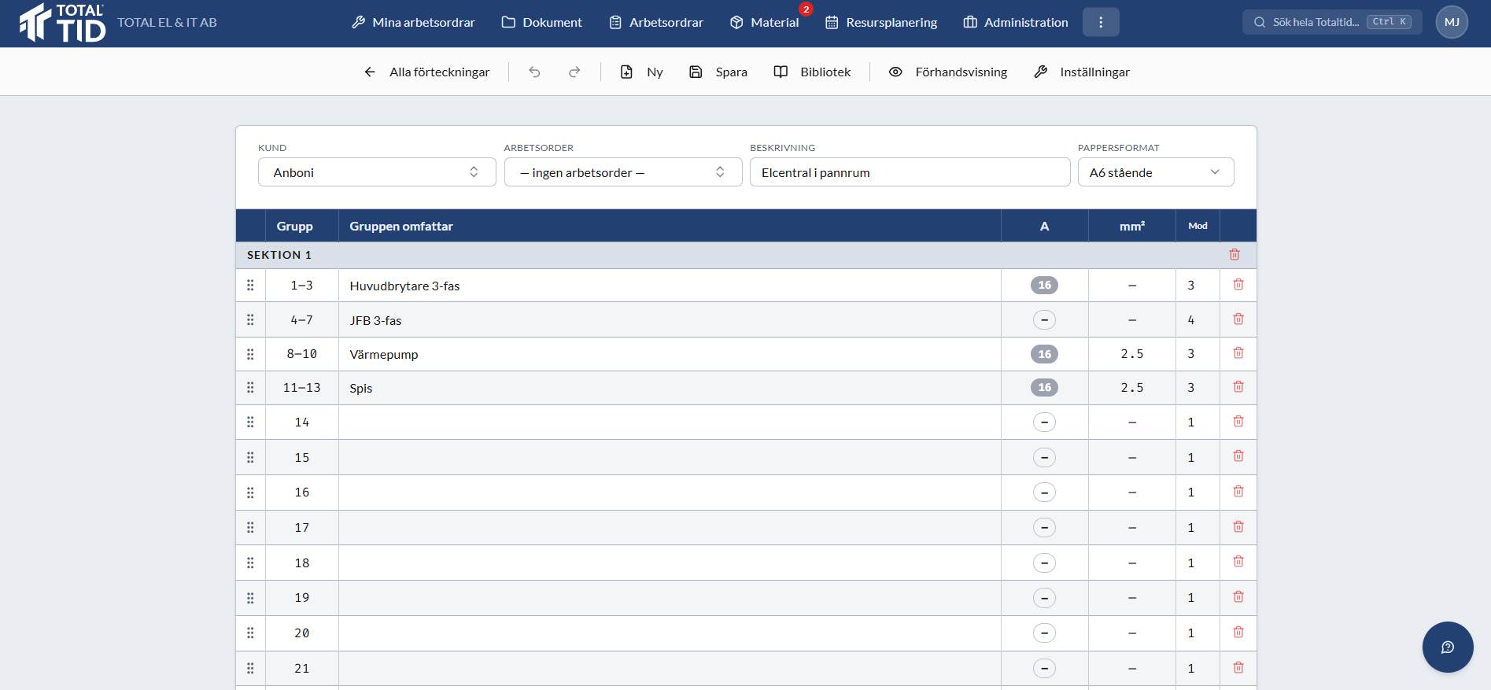This screenshot has width=1491, height=690.
Task: Click the Total Tid logo
Action: 62,22
